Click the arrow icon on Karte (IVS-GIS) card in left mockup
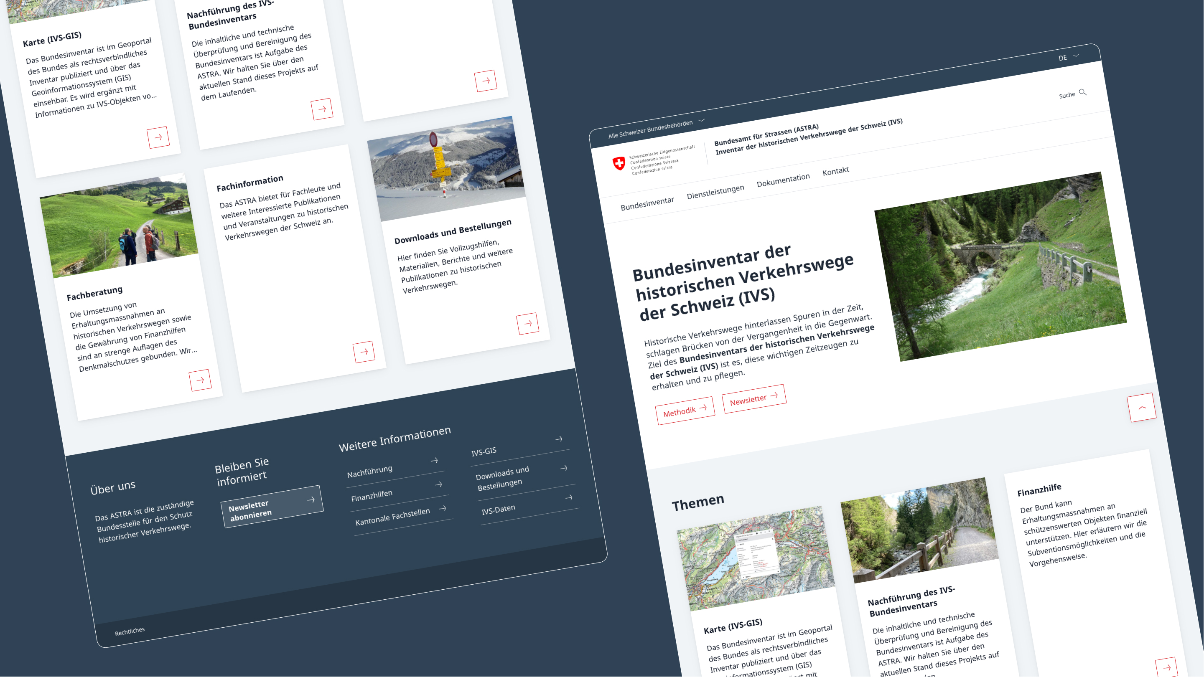Viewport: 1204px width, 677px height. pyautogui.click(x=158, y=137)
